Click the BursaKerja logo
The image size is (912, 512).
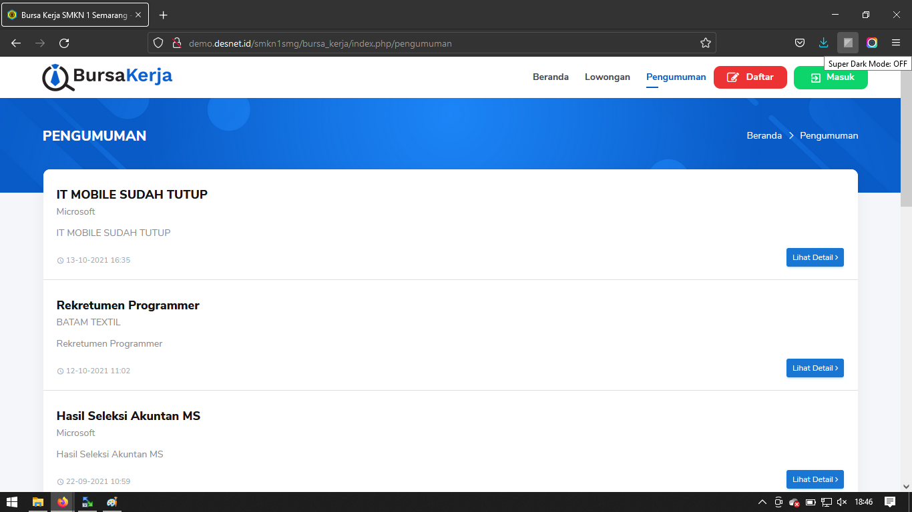click(x=107, y=77)
